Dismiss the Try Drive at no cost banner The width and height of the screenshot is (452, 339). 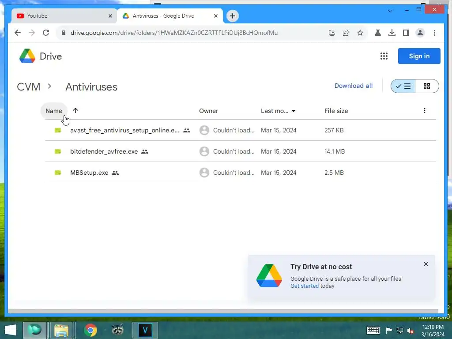point(426,264)
